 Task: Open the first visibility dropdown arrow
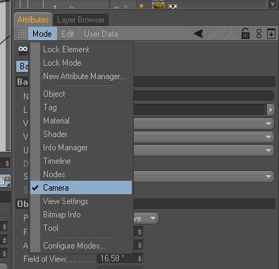pos(268,124)
